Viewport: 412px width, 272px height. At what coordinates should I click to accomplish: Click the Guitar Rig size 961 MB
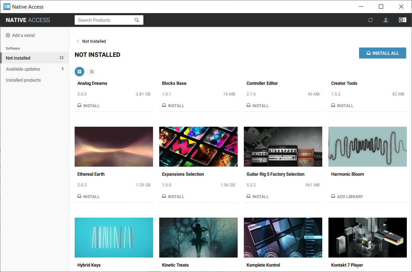(312, 185)
